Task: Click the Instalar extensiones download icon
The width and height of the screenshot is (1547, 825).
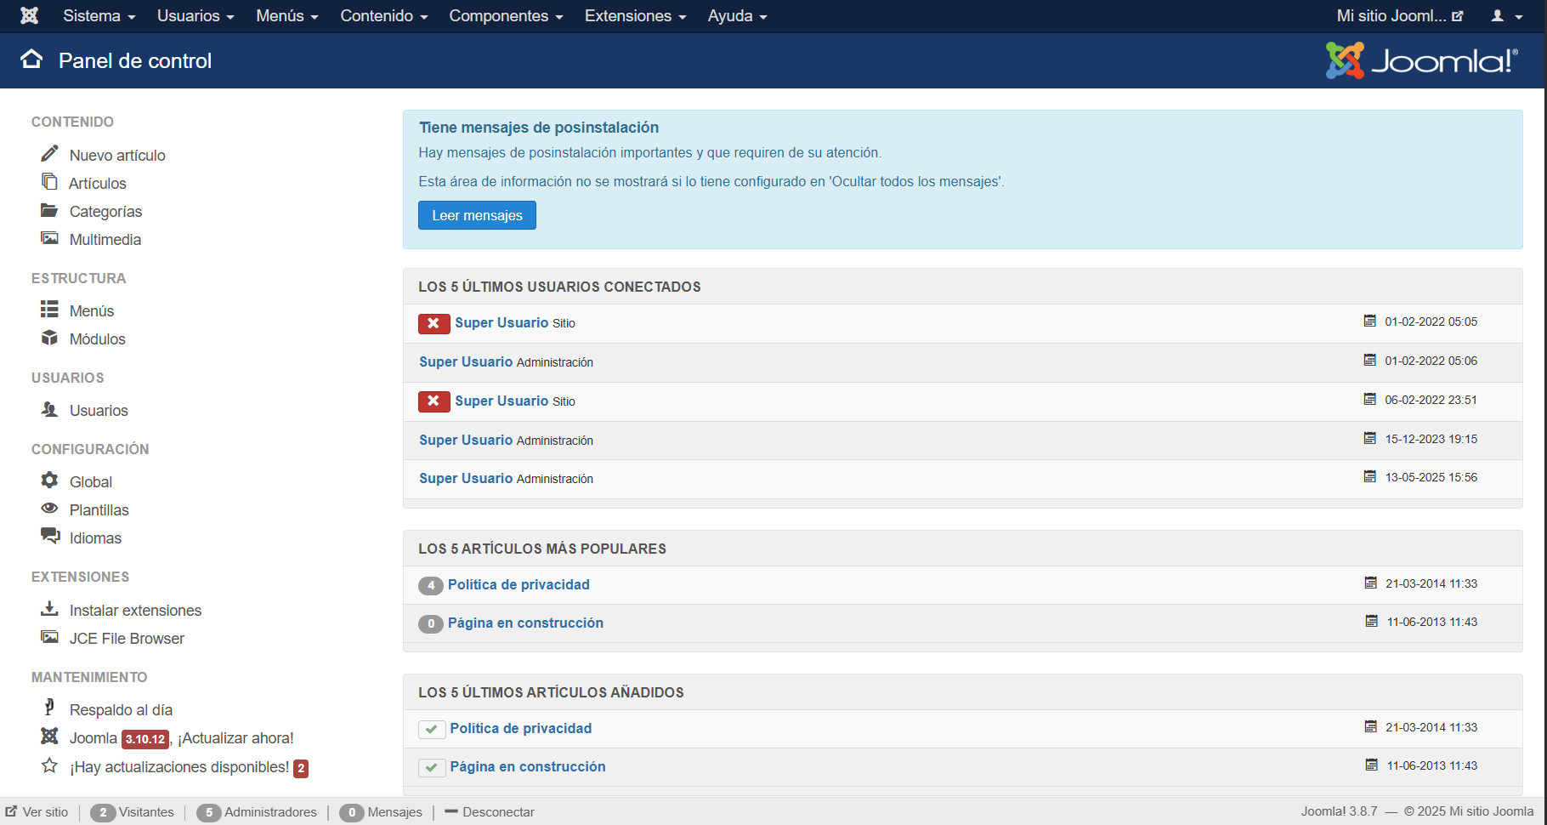Action: click(x=49, y=608)
